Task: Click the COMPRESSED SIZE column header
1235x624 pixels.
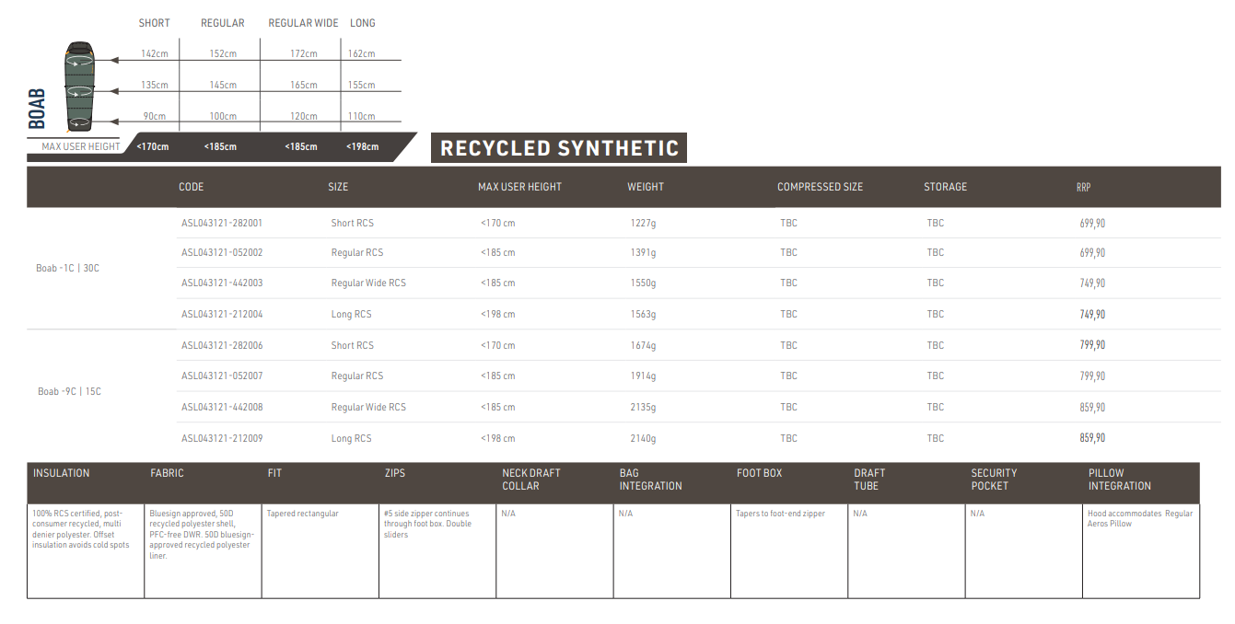Action: click(x=820, y=187)
